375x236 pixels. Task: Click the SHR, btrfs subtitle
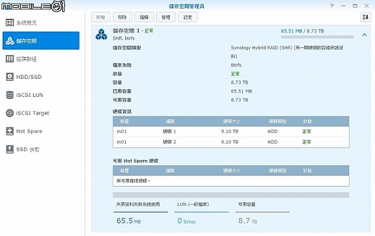[x=124, y=38]
